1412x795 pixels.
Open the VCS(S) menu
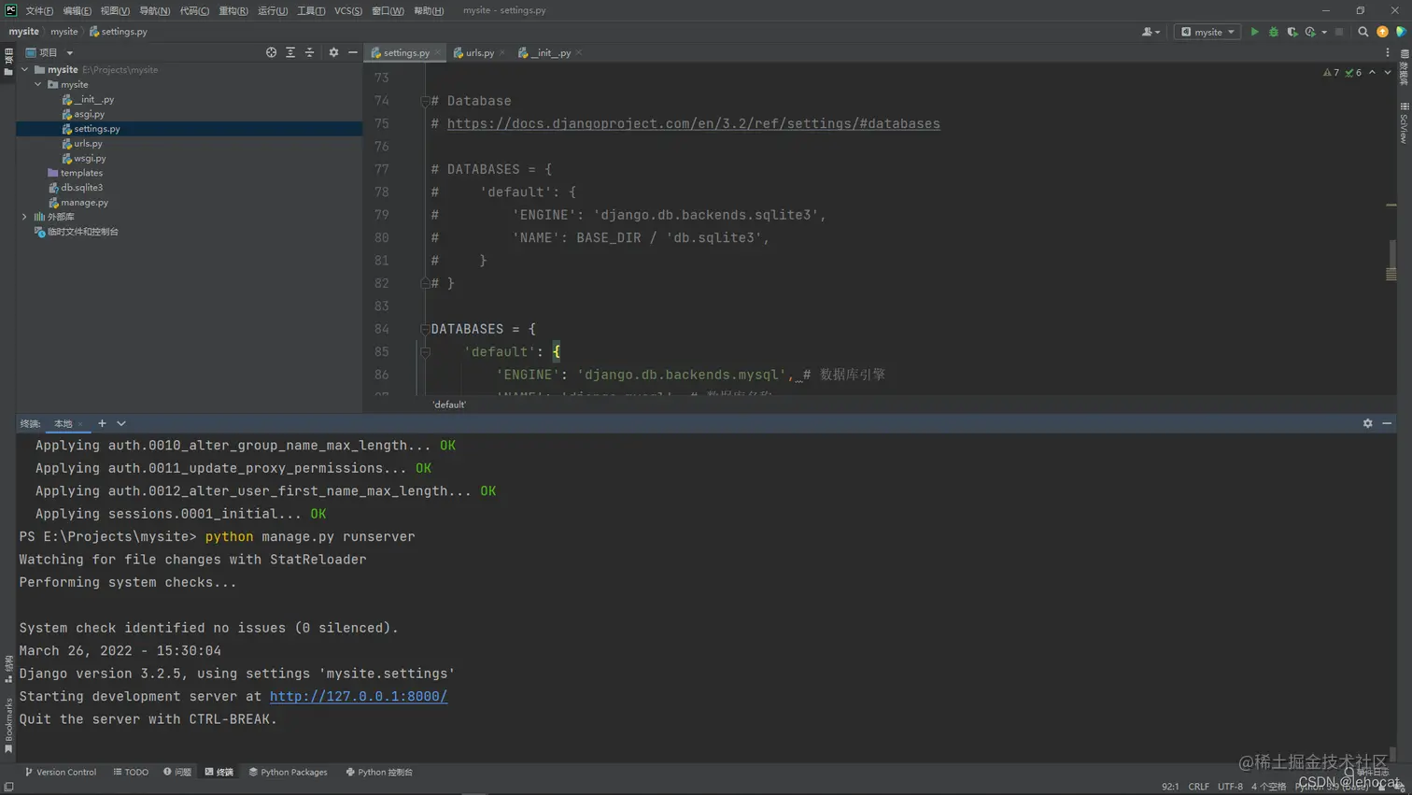tap(348, 10)
